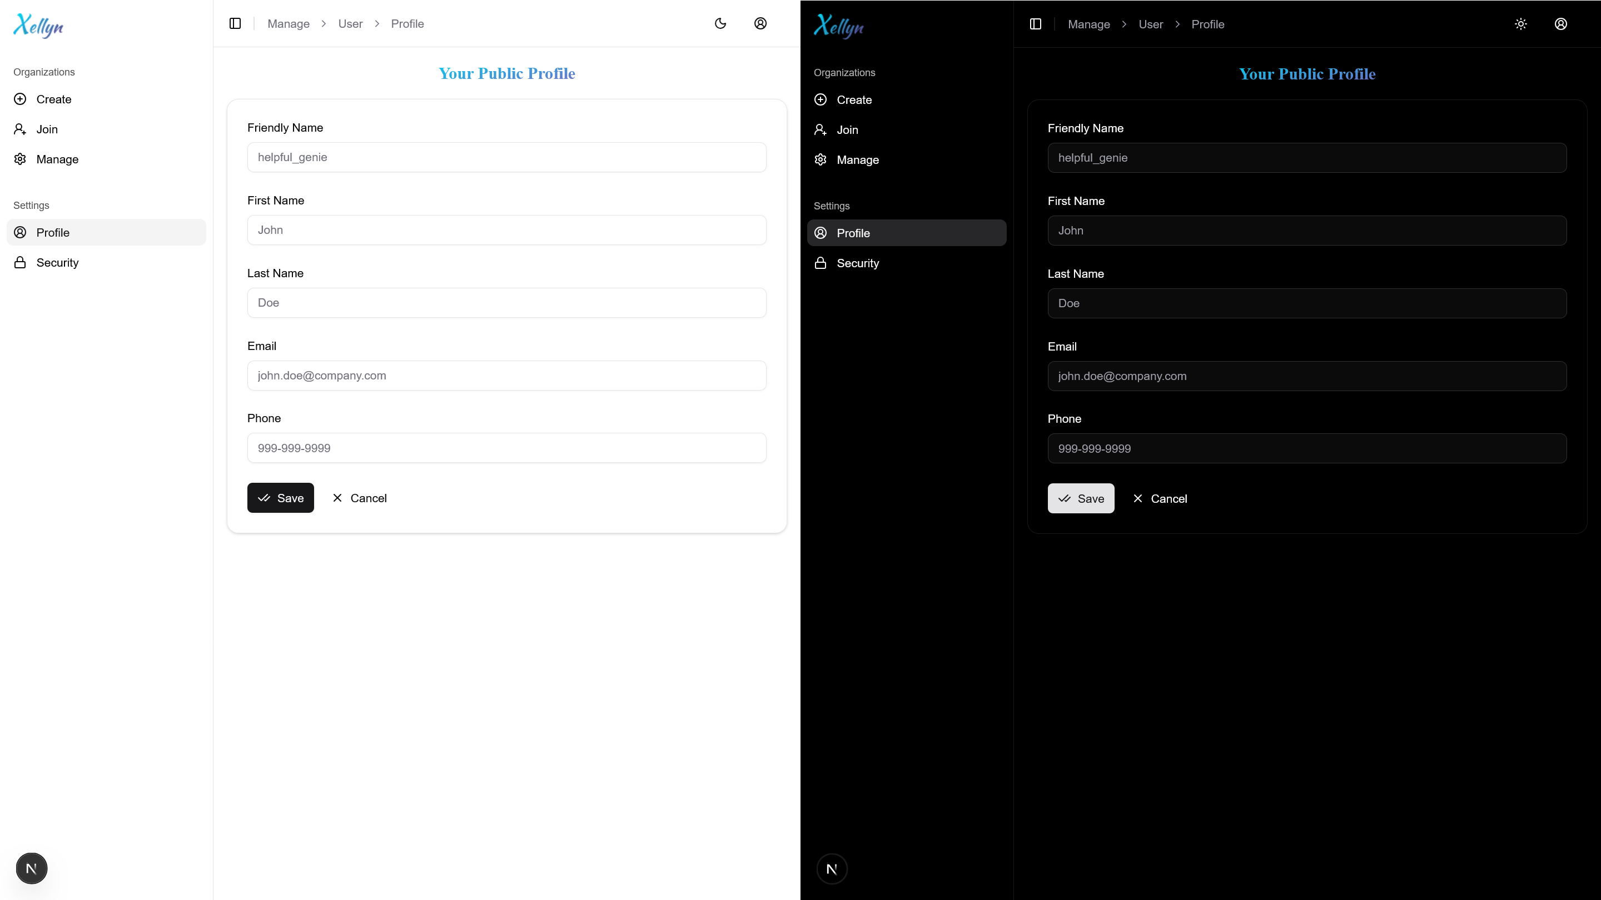Click the Join user-plus icon in light sidebar

click(x=20, y=129)
